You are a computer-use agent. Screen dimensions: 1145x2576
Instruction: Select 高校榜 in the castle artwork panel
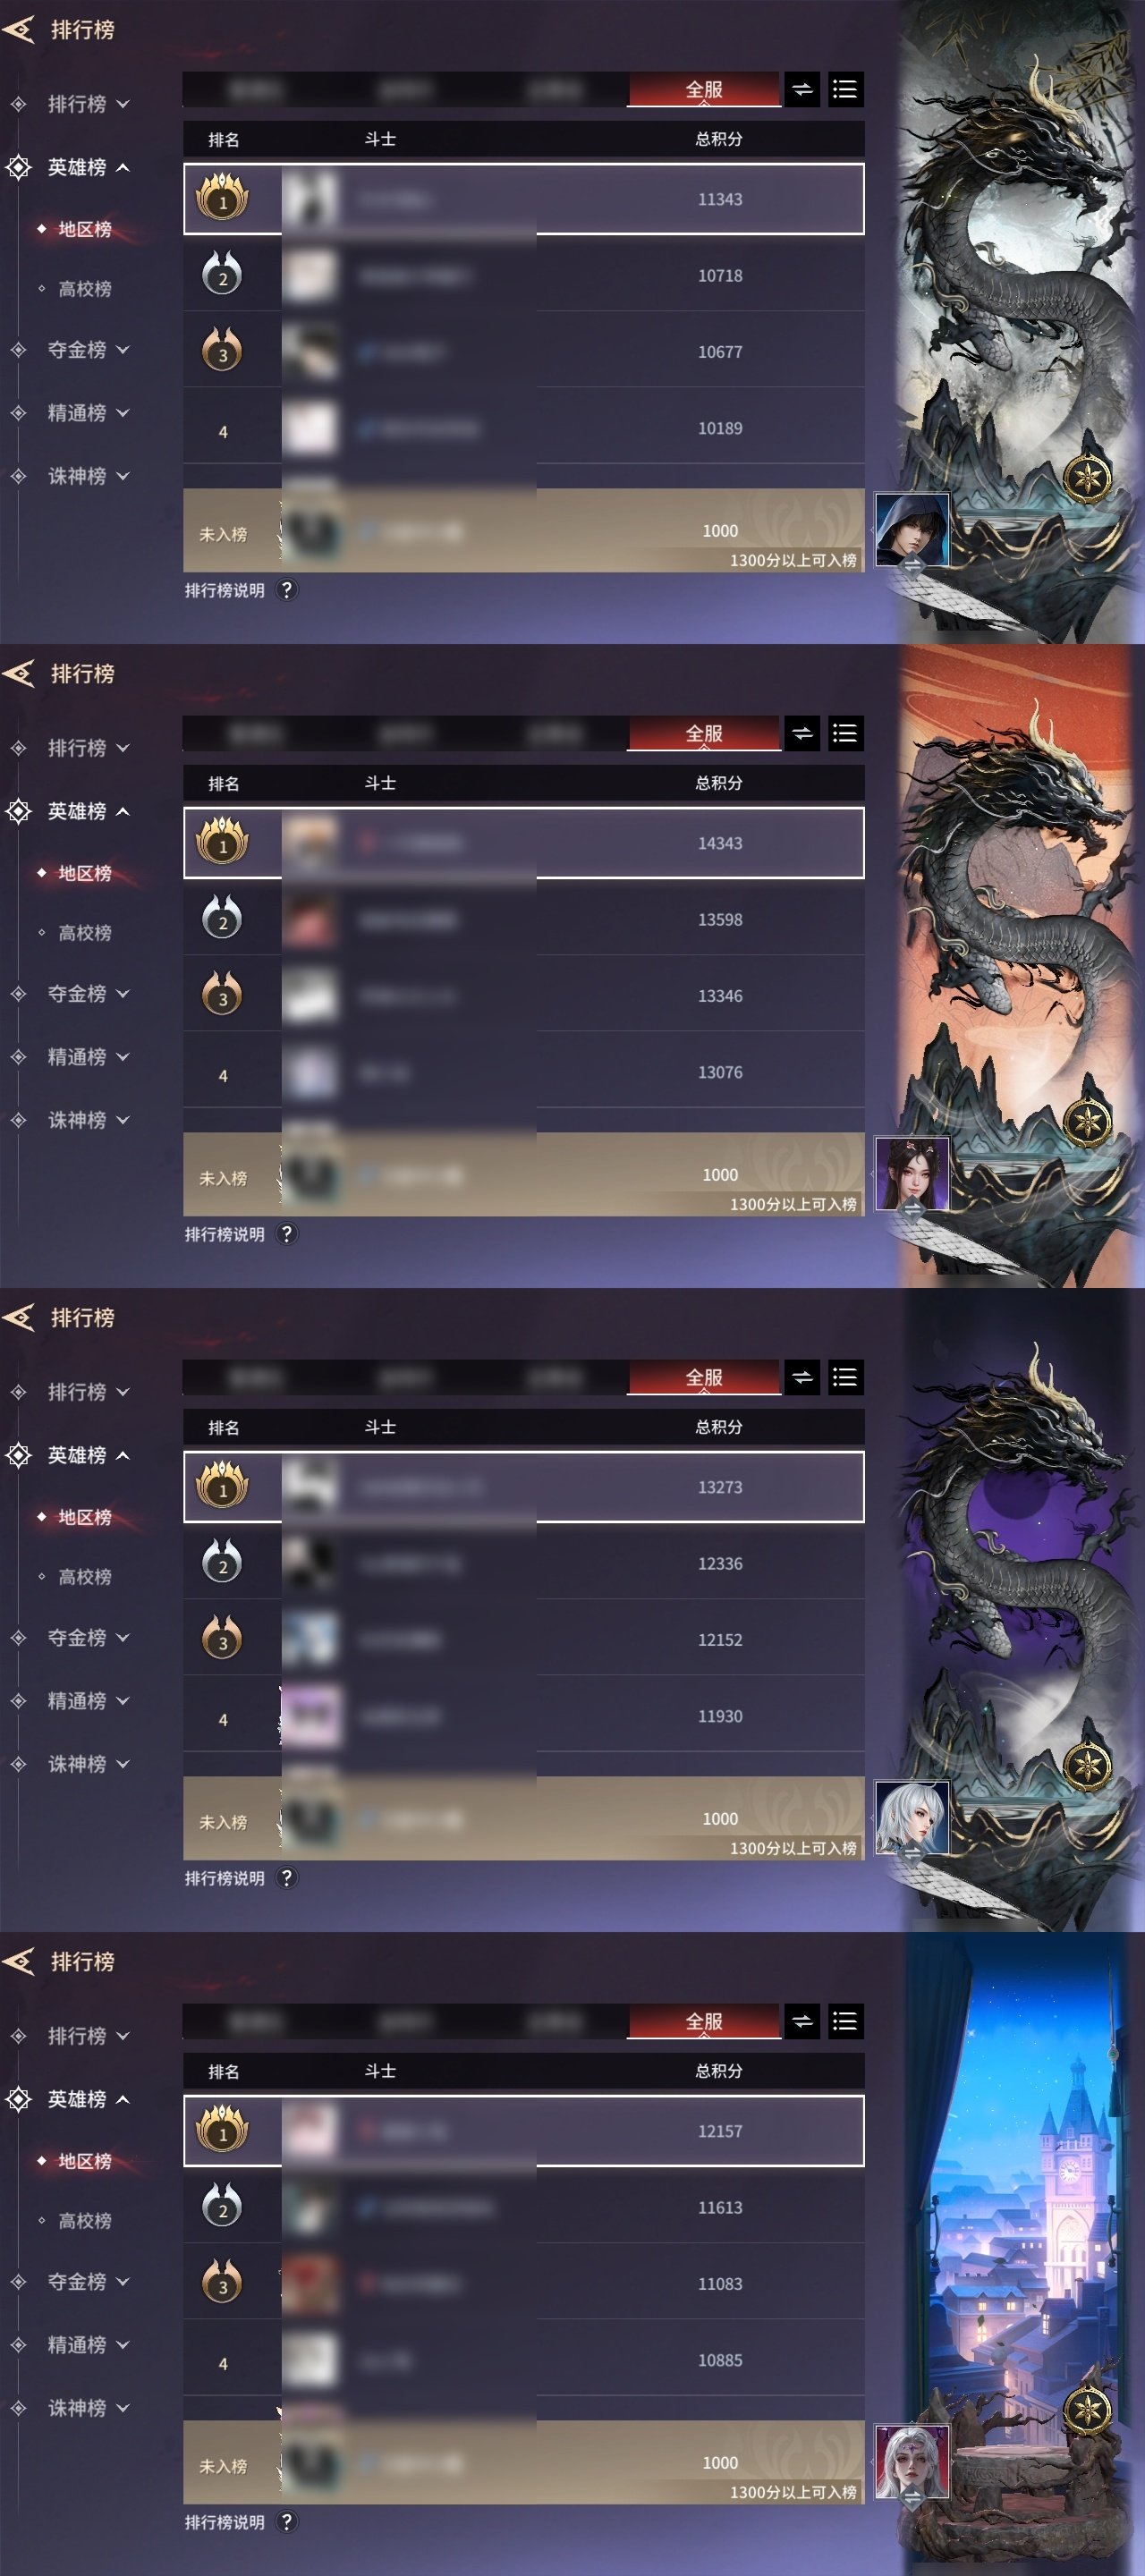(85, 2221)
